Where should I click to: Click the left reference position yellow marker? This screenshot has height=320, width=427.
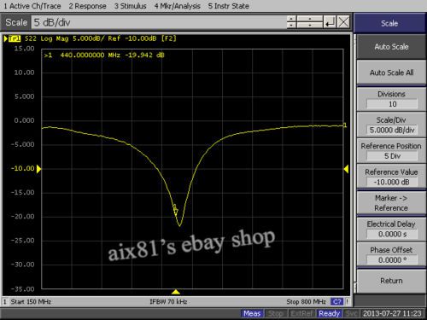tap(38, 169)
